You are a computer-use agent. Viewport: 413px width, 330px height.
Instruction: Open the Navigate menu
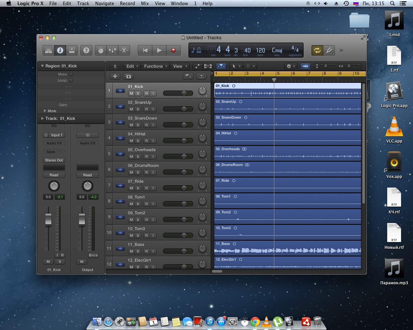pyautogui.click(x=104, y=4)
